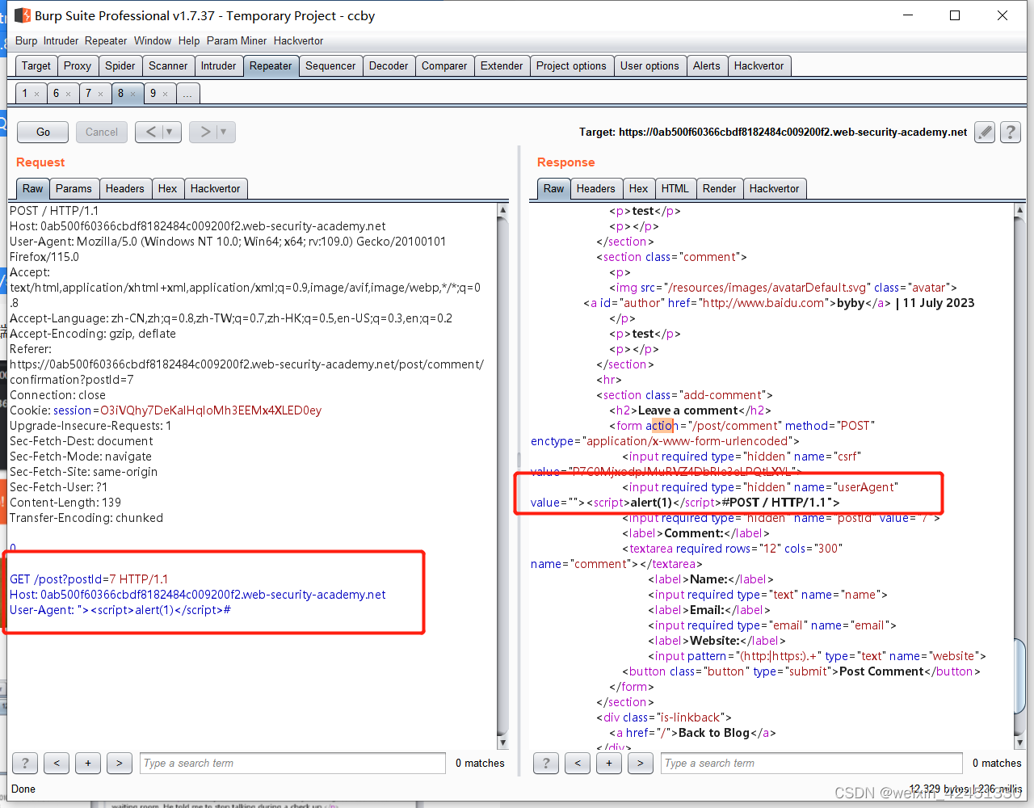Open the Intruder menu in the menu bar

click(61, 40)
